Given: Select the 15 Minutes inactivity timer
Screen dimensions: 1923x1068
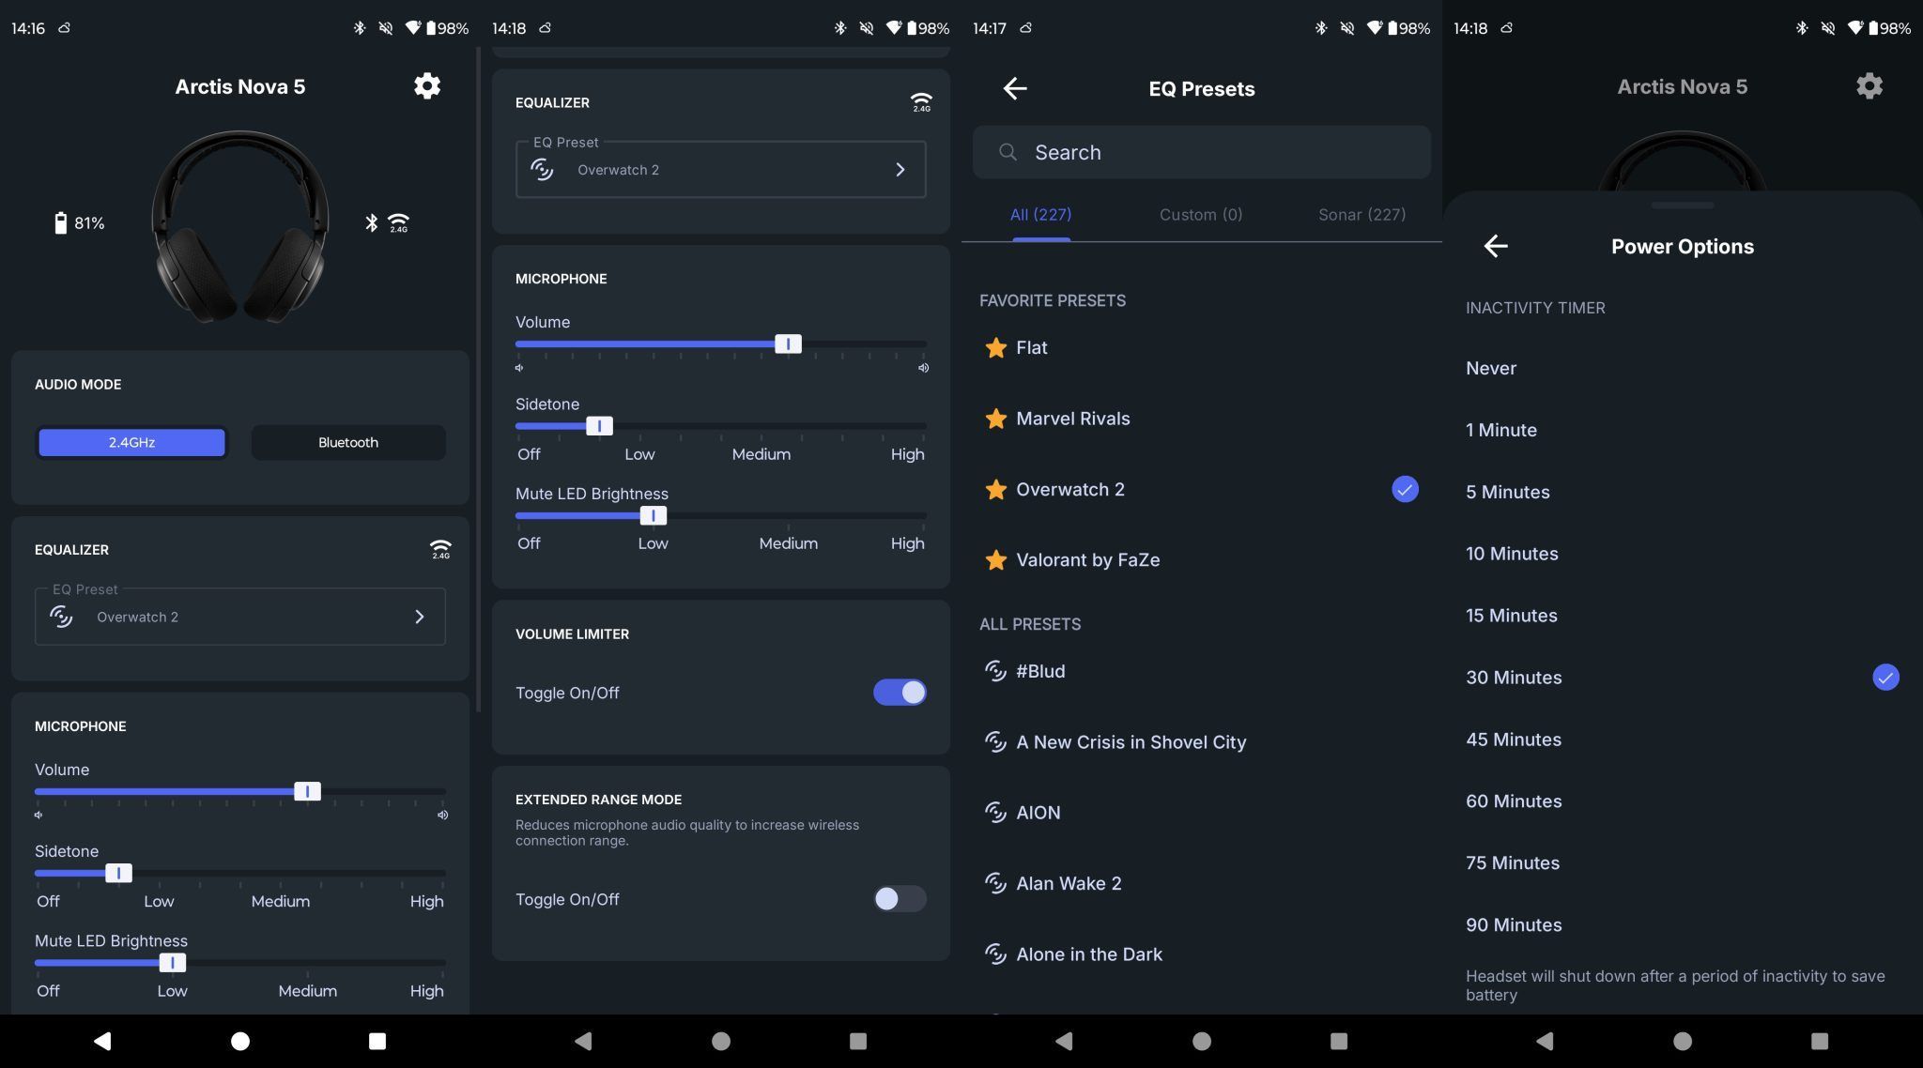Looking at the screenshot, I should point(1511,616).
